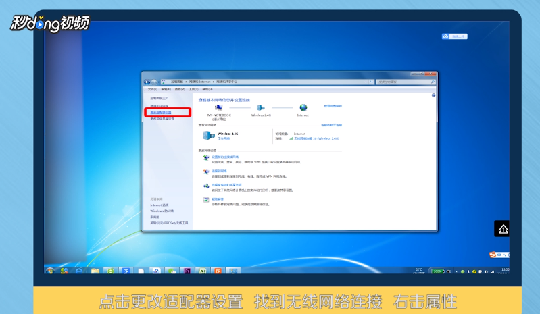Click the 连接或断开连接 link
Image resolution: width=540 pixels, height=314 pixels.
[x=331, y=125]
